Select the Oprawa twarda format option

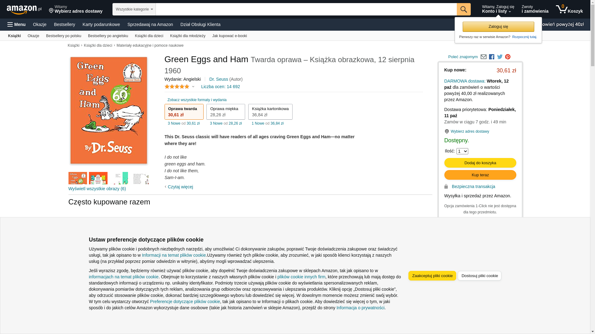184,112
